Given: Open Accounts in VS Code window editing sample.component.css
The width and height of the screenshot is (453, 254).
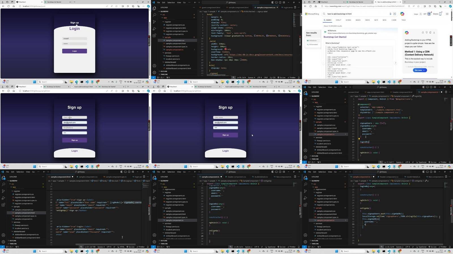Looking at the screenshot, I should [154, 66].
